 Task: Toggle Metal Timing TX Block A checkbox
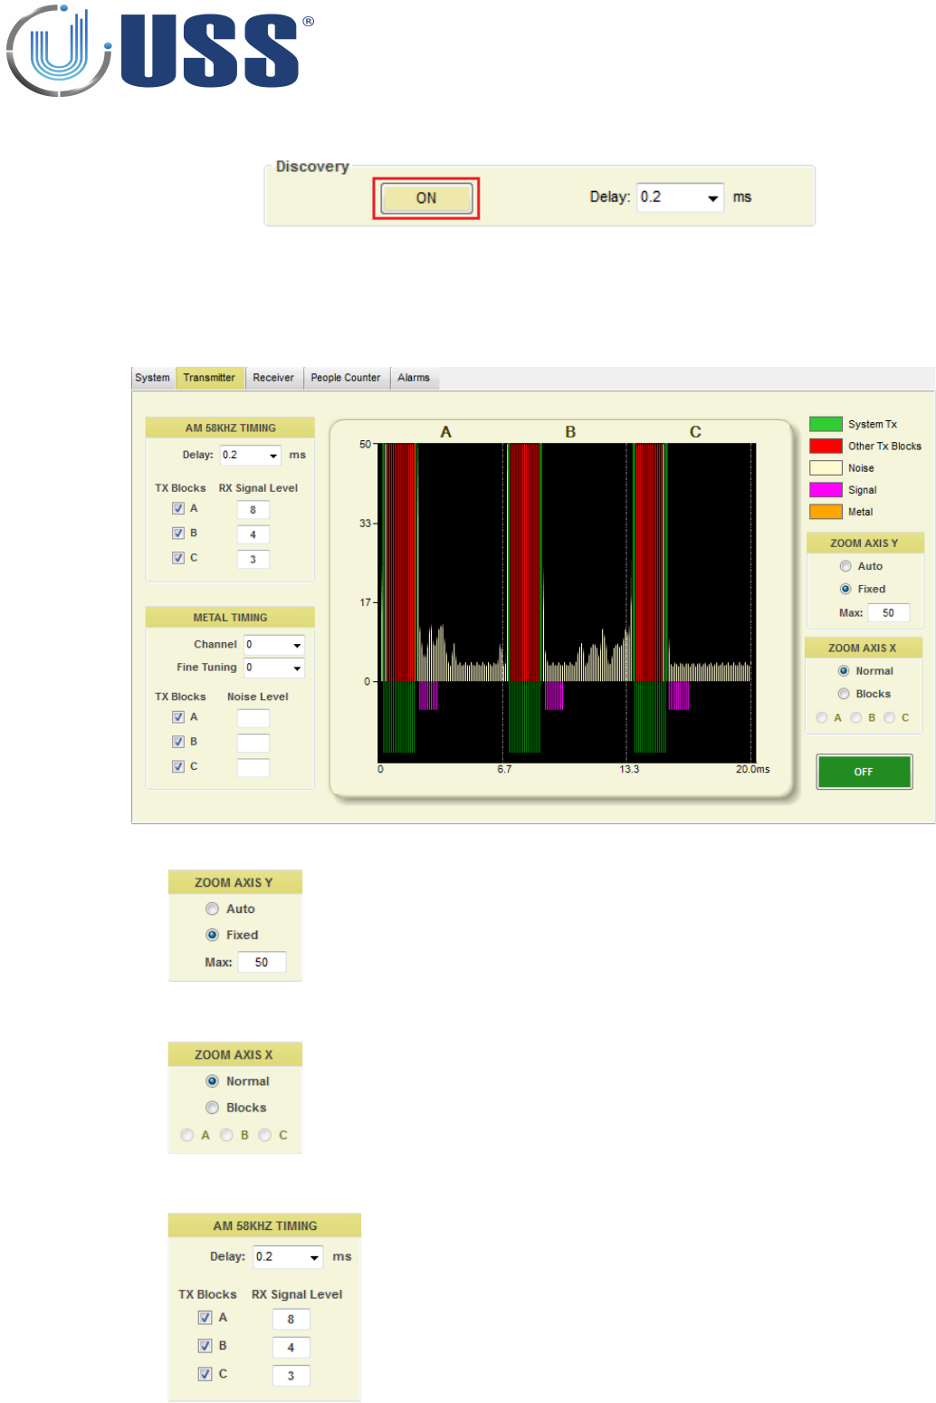point(178,716)
